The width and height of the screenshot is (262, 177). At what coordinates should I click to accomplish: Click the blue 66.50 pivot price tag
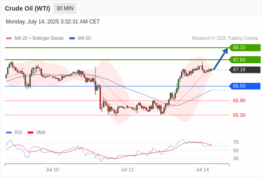(x=245, y=86)
